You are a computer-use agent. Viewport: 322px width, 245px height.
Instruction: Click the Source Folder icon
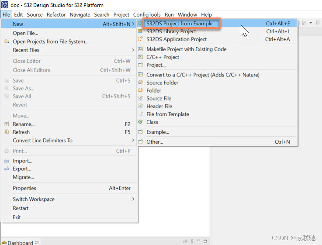[x=140, y=83]
